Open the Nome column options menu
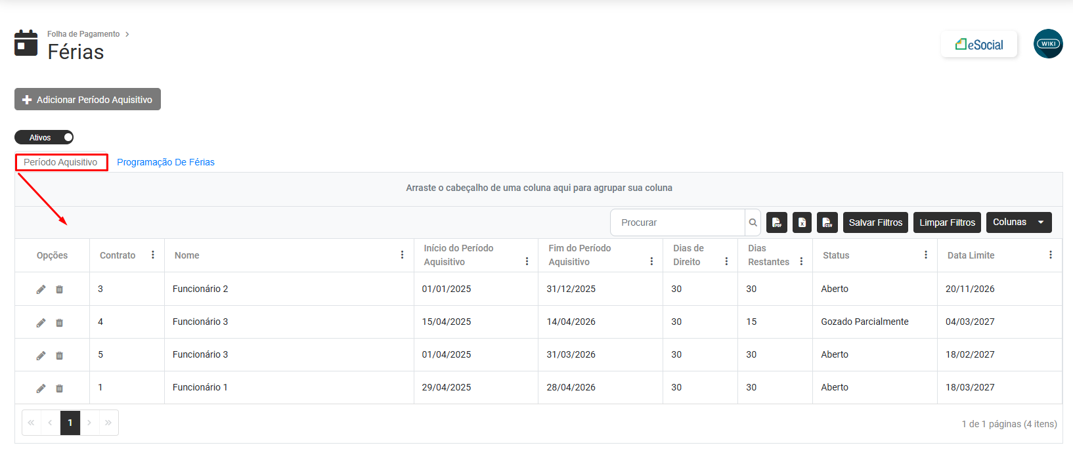 click(402, 255)
